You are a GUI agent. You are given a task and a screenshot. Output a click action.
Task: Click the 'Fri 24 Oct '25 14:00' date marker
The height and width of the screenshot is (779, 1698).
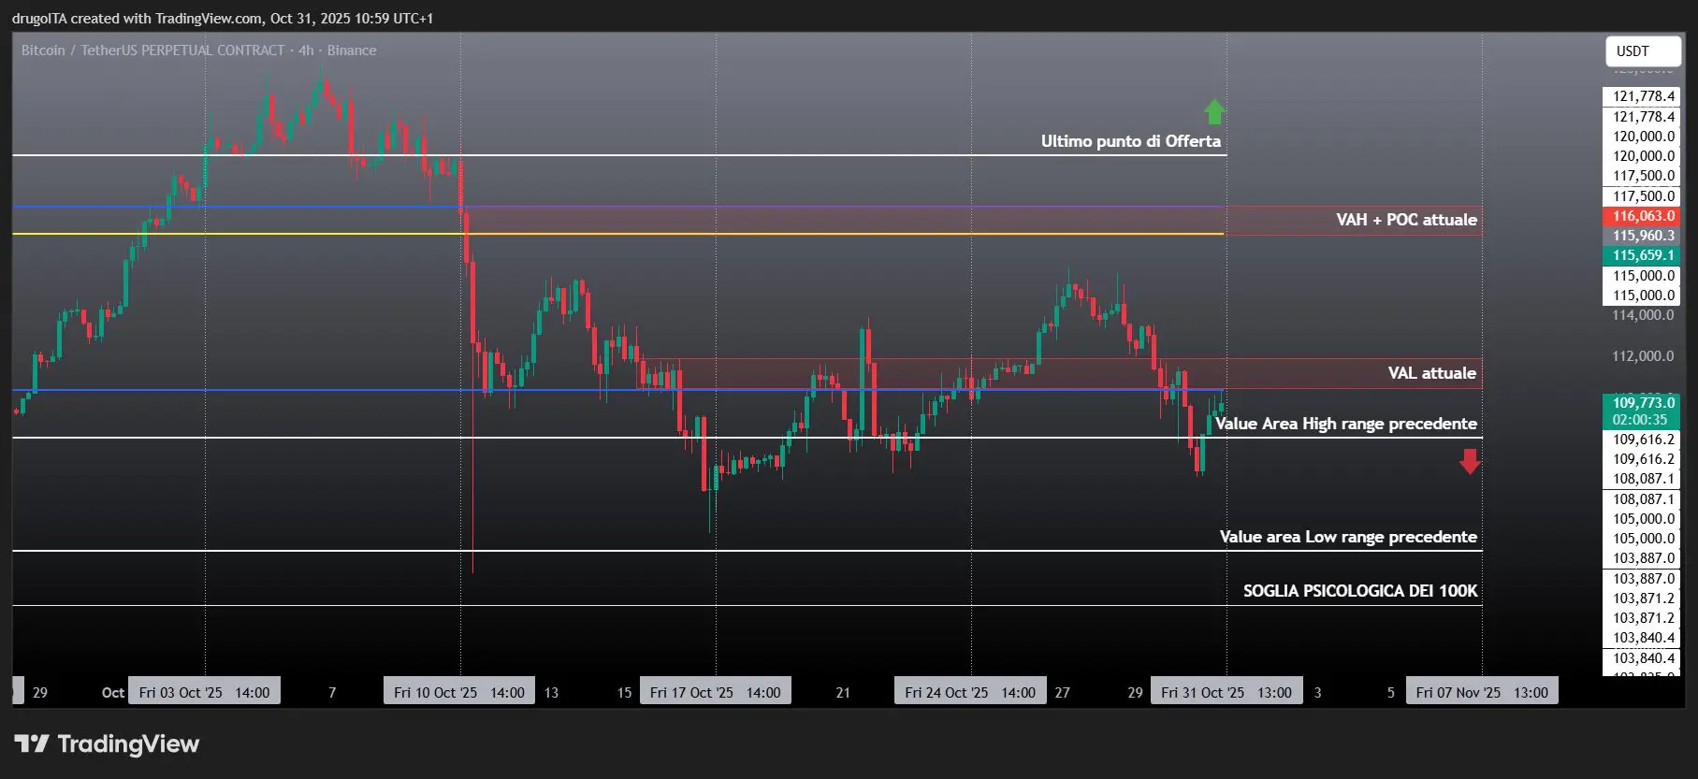[x=970, y=692]
